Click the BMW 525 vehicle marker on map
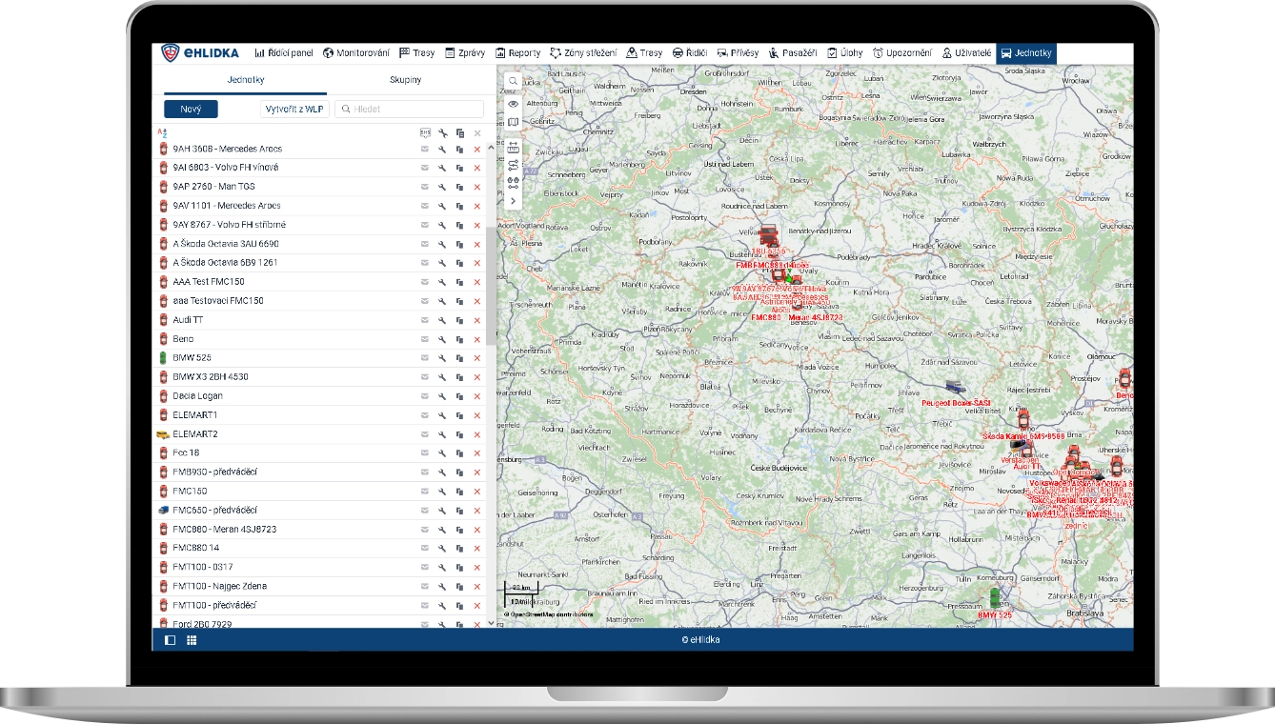 tap(995, 598)
